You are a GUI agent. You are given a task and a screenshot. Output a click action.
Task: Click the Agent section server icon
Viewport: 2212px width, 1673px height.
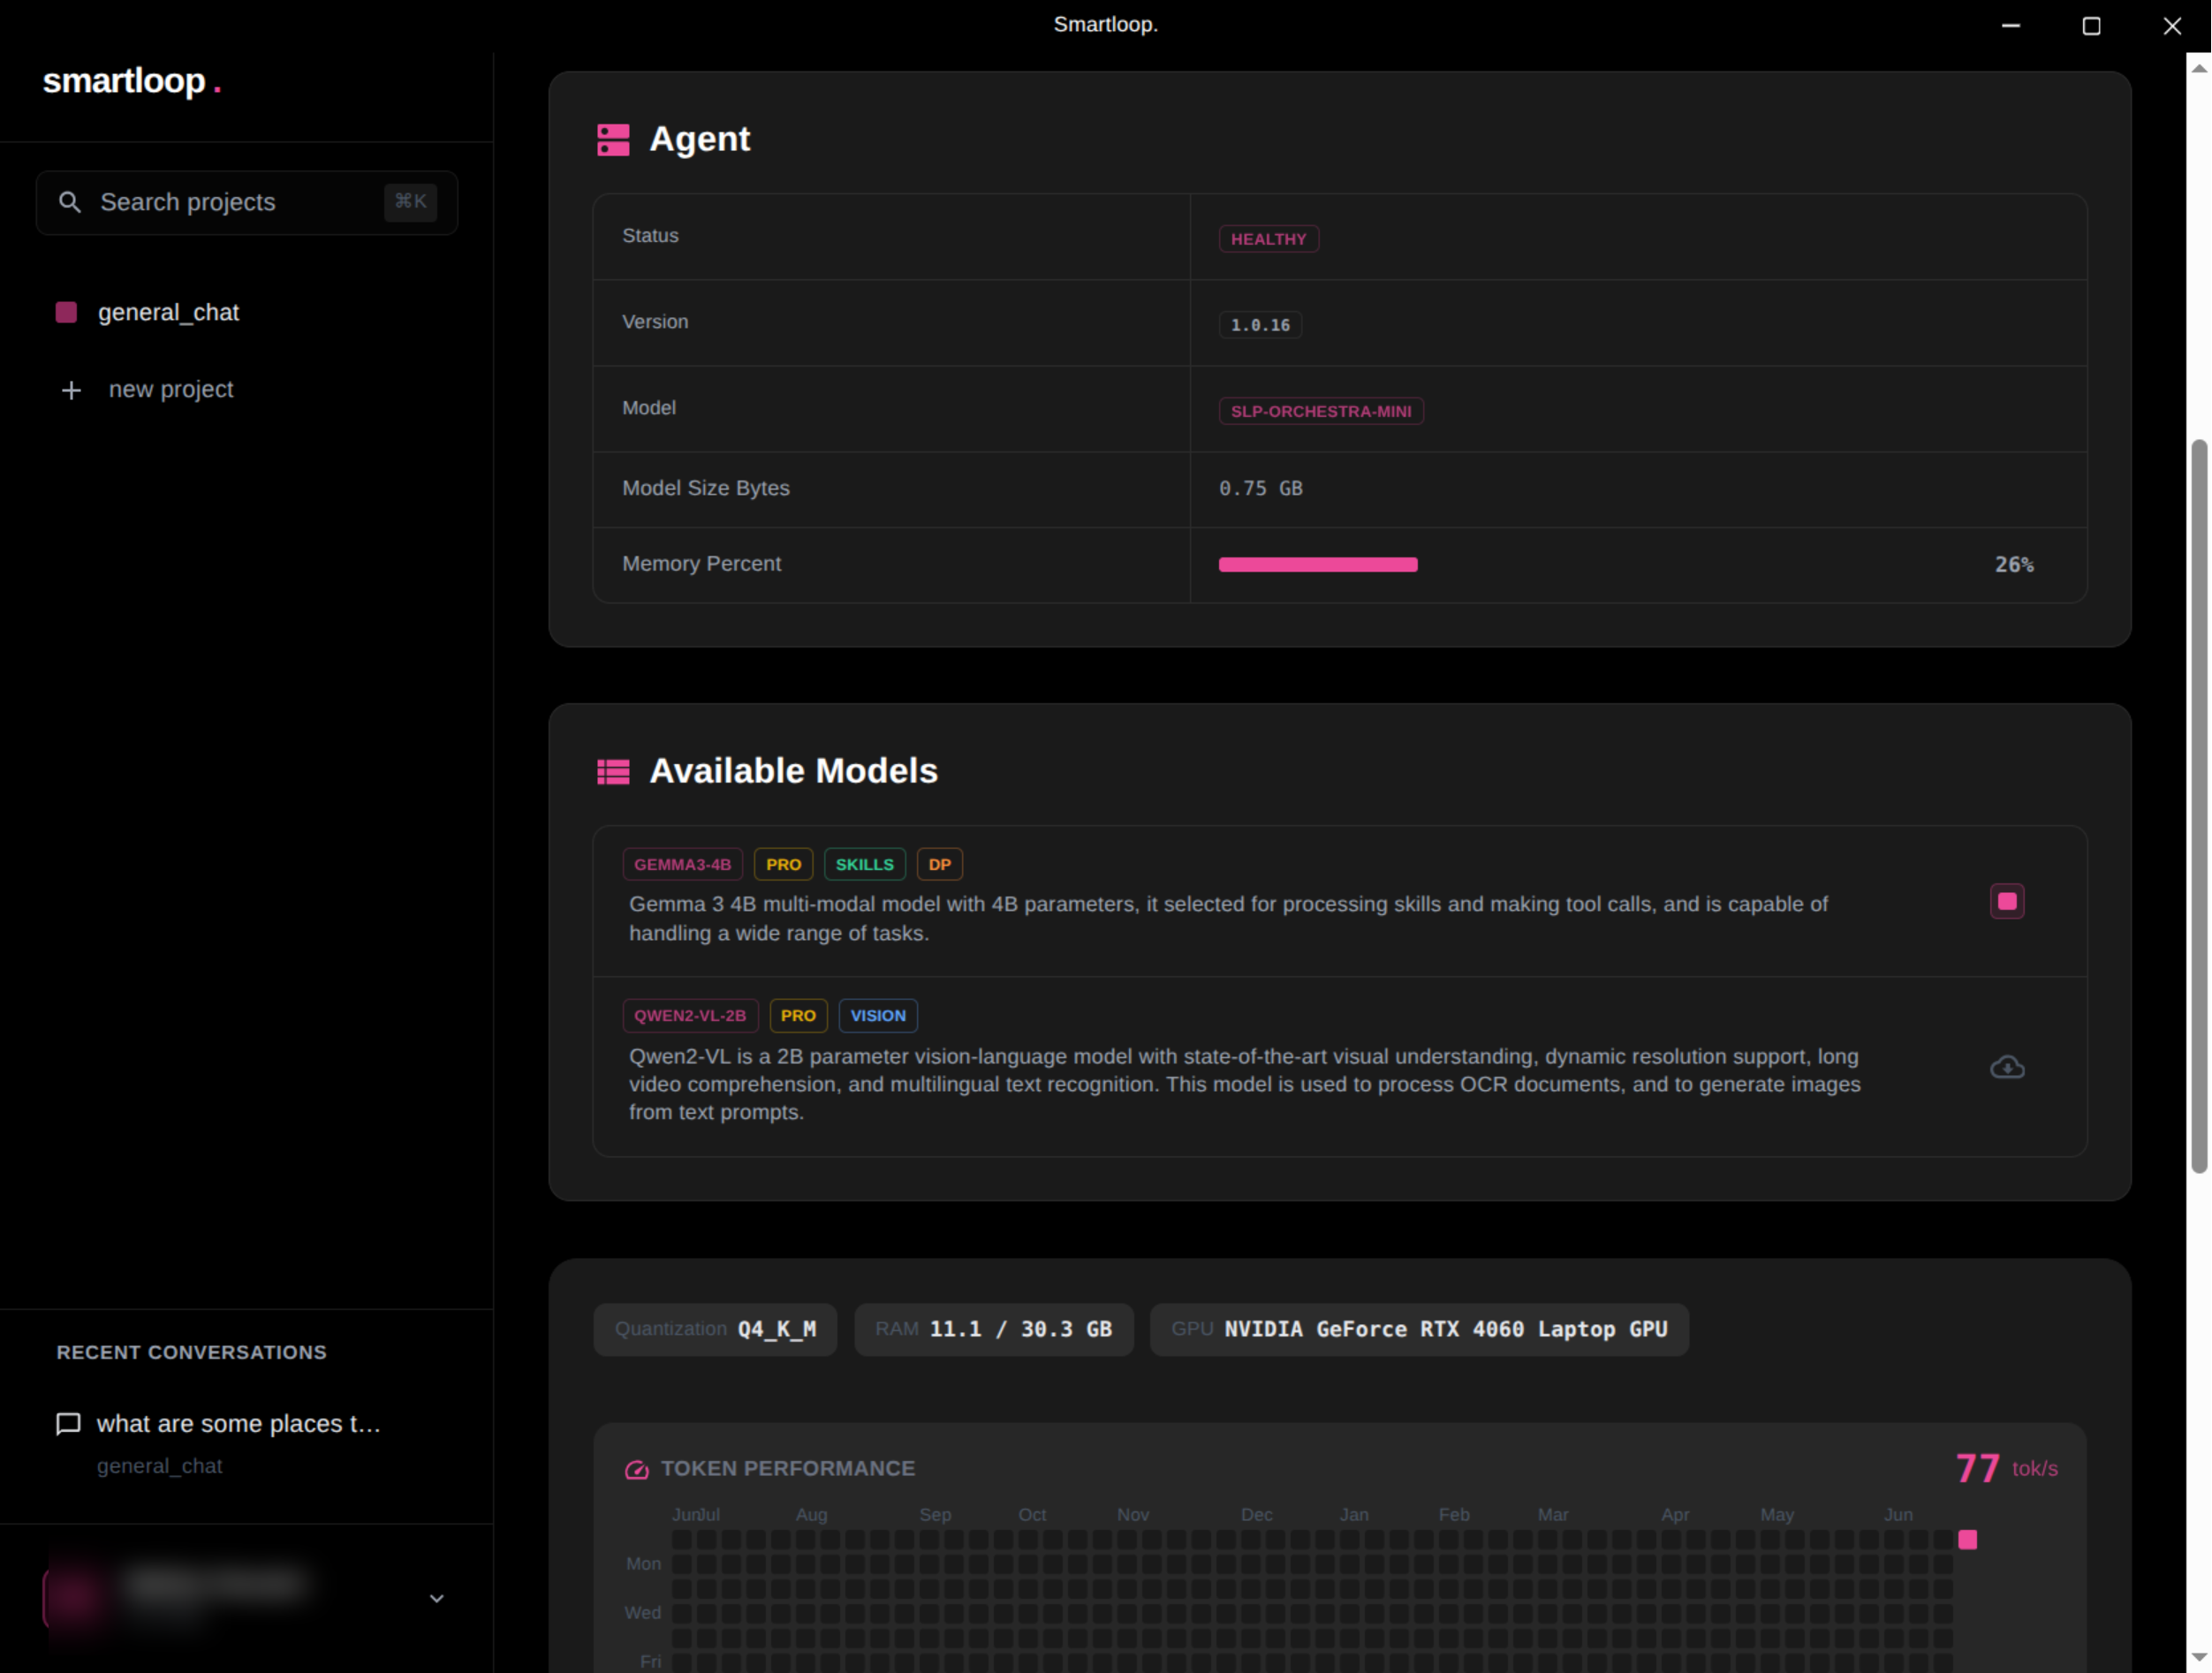point(613,140)
